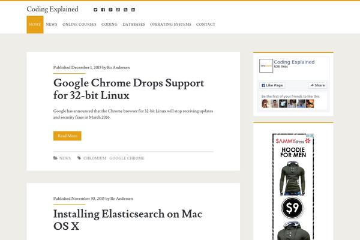Click the tag icon beside CHROMIUM
Viewport: 360px width, 240px height.
coord(79,158)
